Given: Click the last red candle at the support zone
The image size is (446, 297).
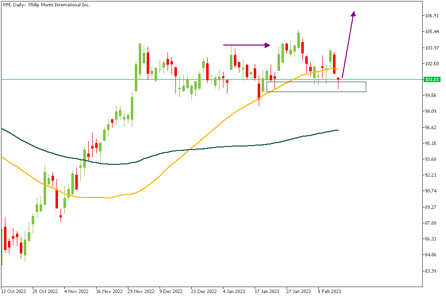Looking at the screenshot, I should coord(338,81).
